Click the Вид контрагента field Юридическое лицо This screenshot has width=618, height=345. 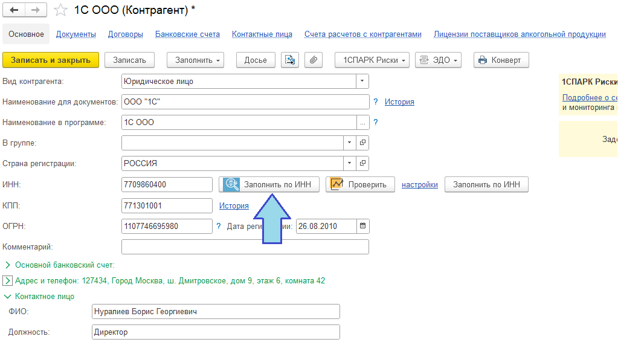[239, 81]
